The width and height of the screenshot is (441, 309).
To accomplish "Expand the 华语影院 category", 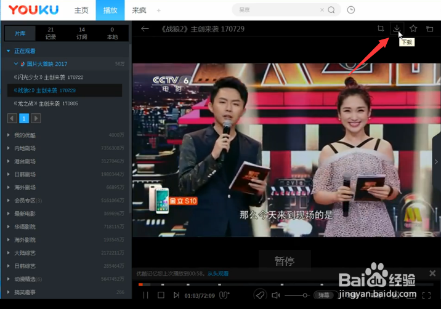I will [x=9, y=227].
